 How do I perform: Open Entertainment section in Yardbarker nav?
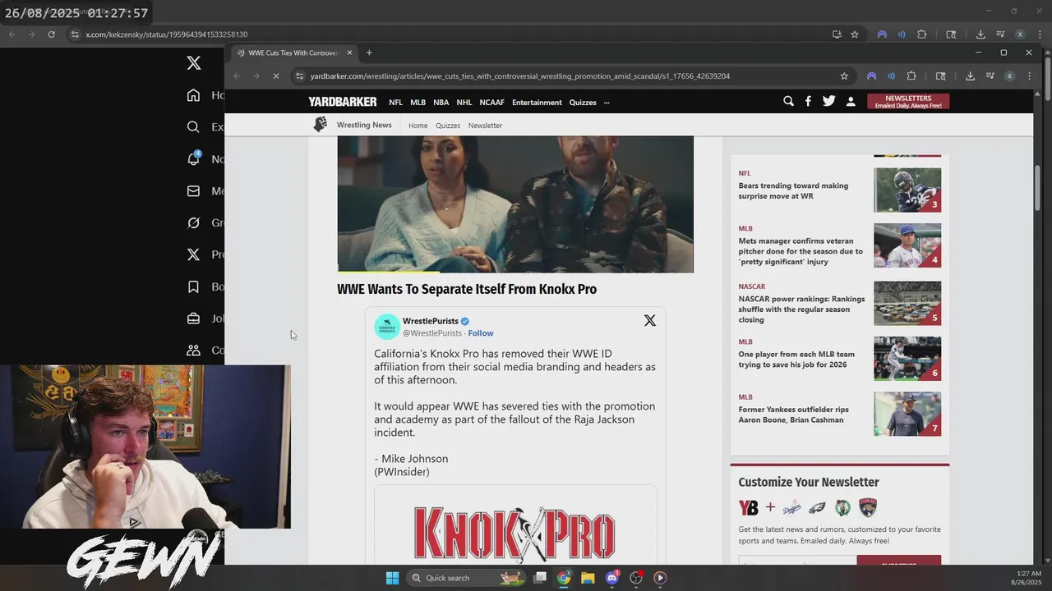[x=537, y=103]
